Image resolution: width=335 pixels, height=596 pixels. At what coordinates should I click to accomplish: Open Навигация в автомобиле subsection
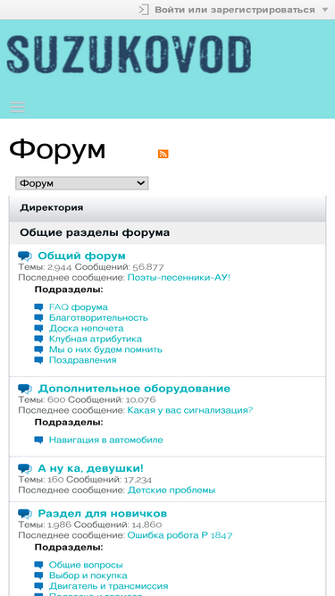tap(106, 440)
